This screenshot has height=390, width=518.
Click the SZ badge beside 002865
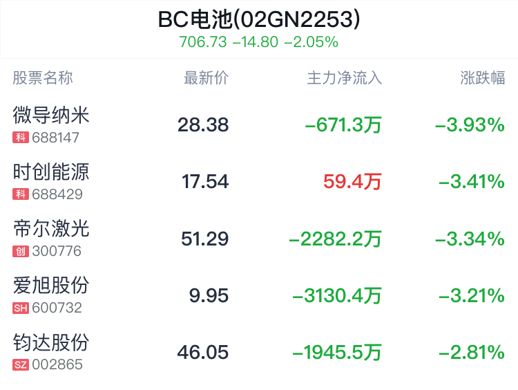(x=21, y=365)
